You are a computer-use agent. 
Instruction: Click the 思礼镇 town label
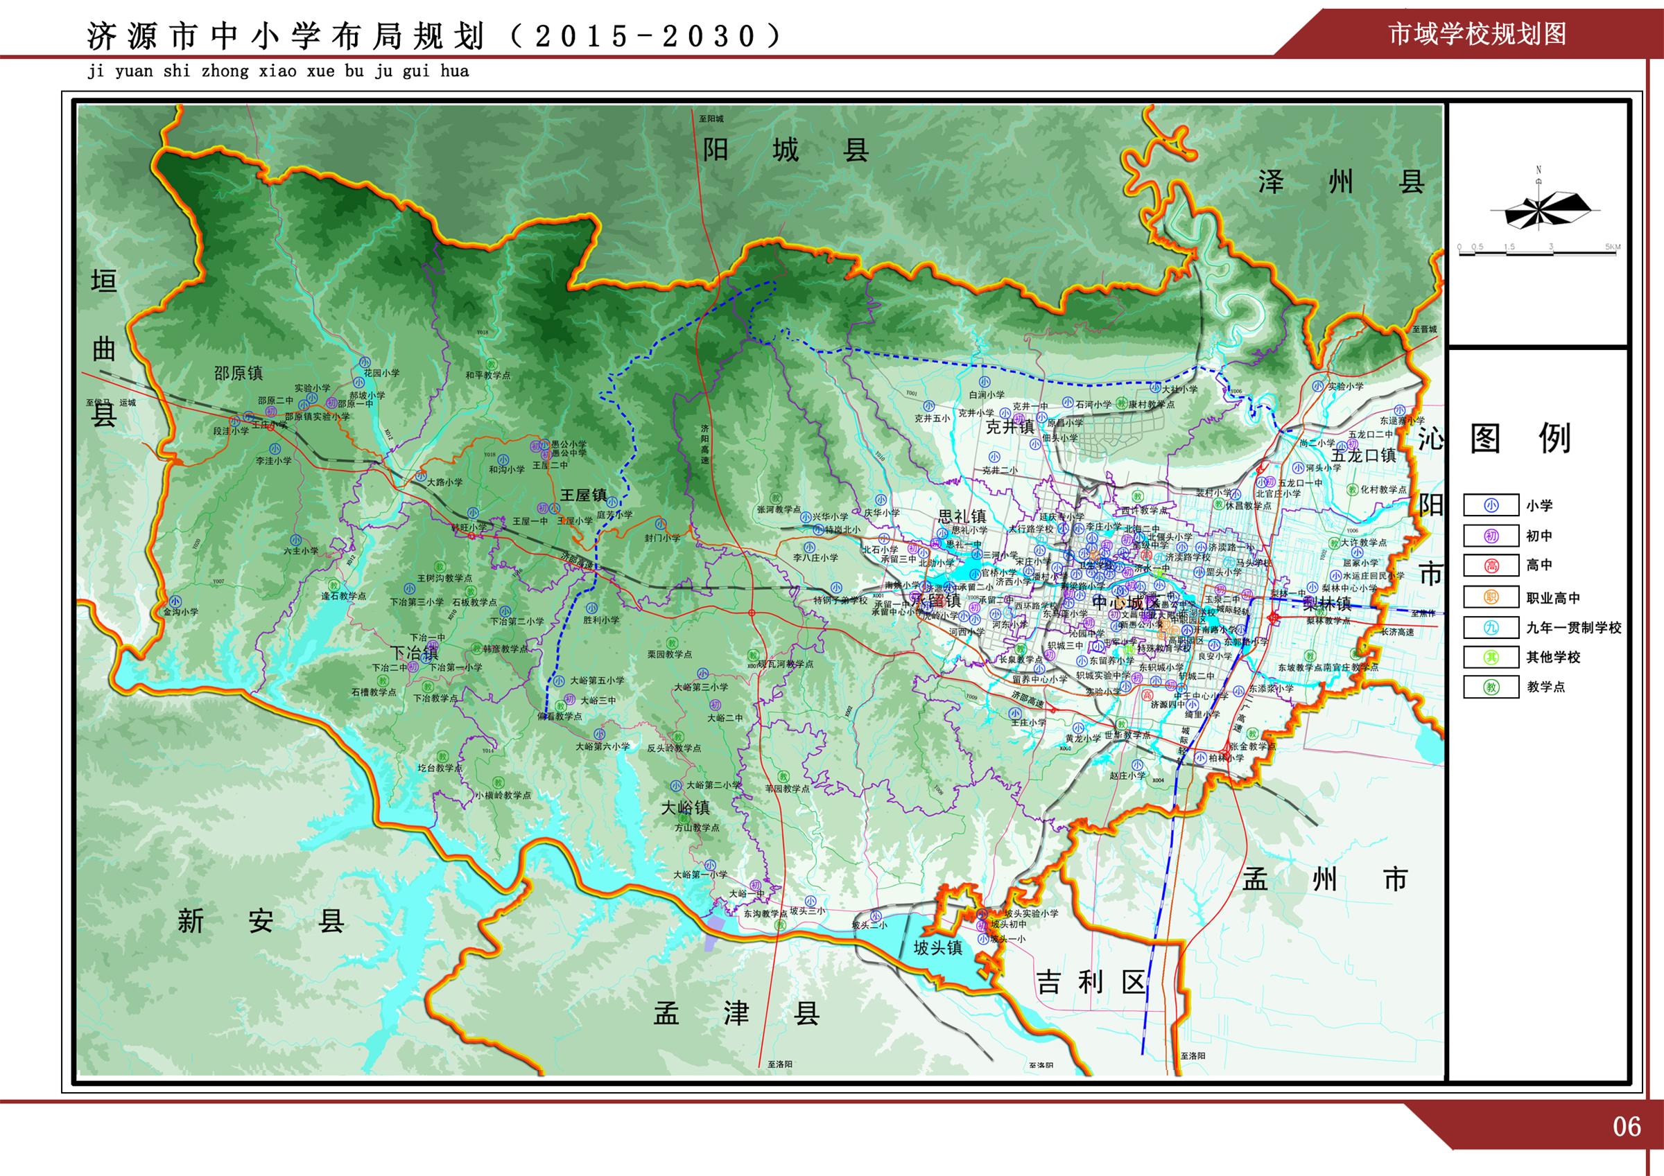point(962,517)
